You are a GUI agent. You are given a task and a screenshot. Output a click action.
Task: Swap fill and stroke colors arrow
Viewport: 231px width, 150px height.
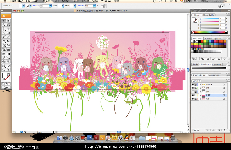click(x=9, y=74)
